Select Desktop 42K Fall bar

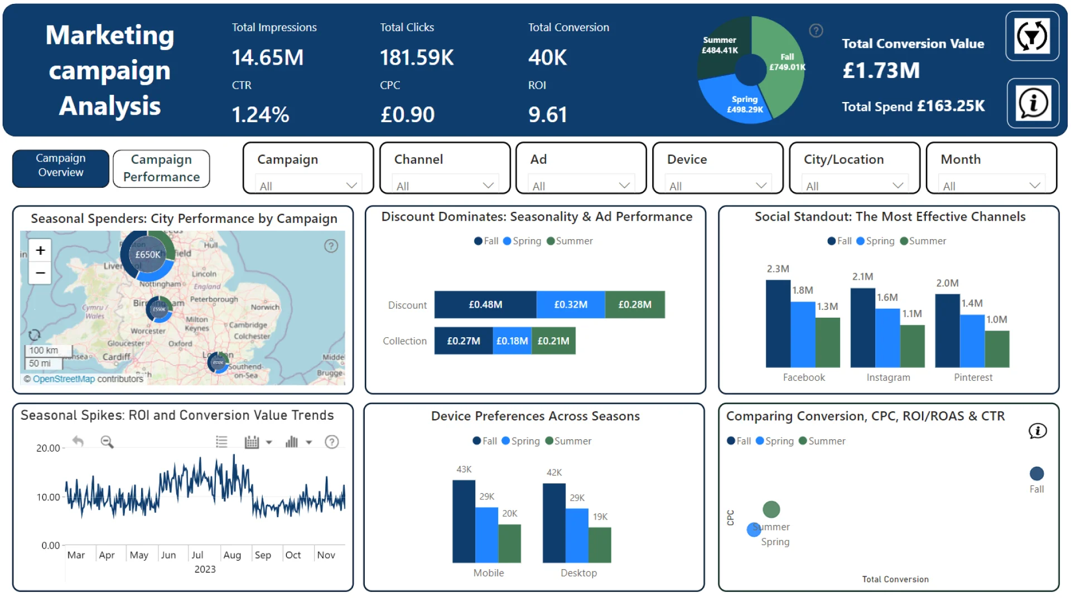point(554,523)
